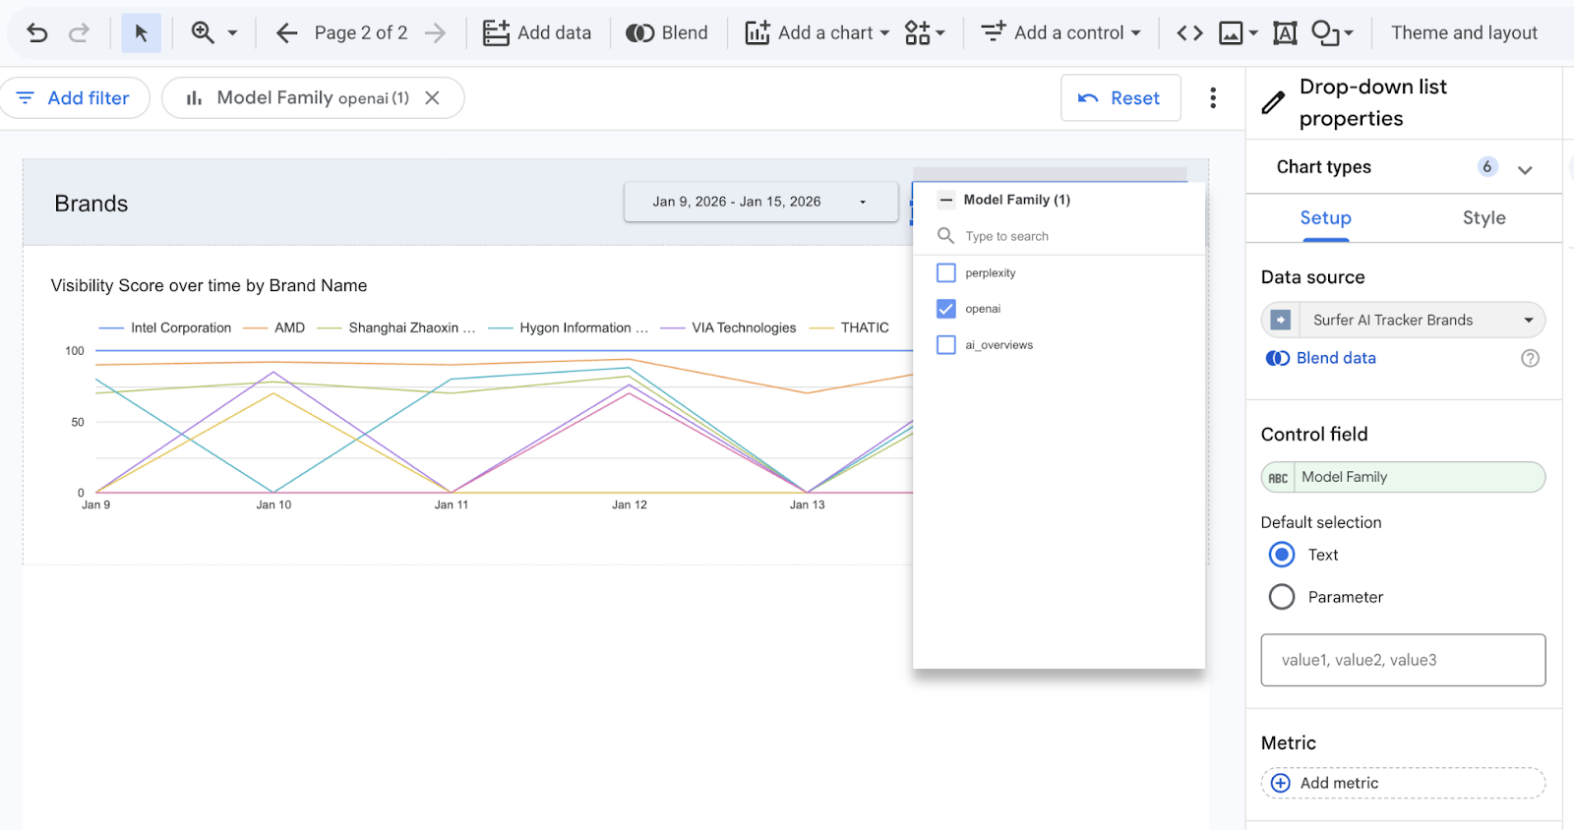The height and width of the screenshot is (830, 1574).
Task: Switch to the Style tab
Action: [1483, 218]
